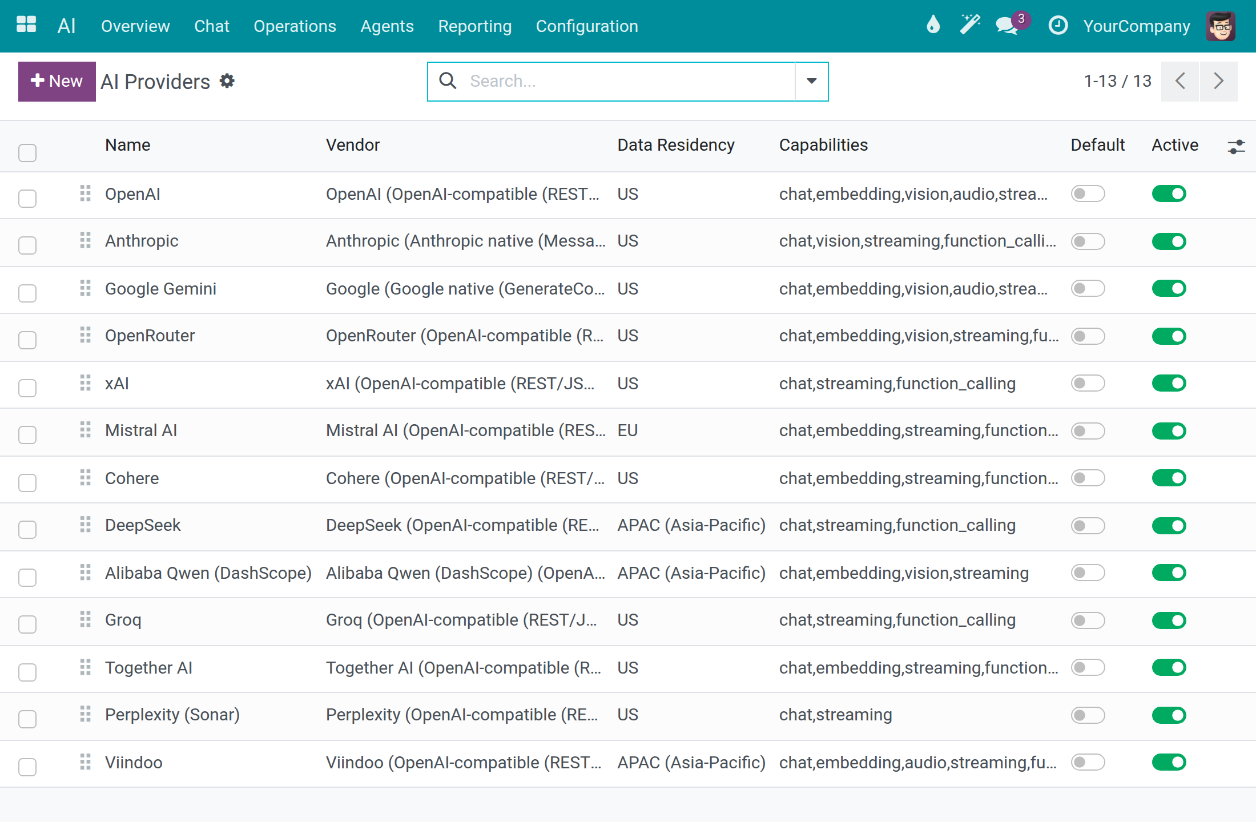Sort by the Name column header
The height and width of the screenshot is (822, 1256).
(x=128, y=145)
